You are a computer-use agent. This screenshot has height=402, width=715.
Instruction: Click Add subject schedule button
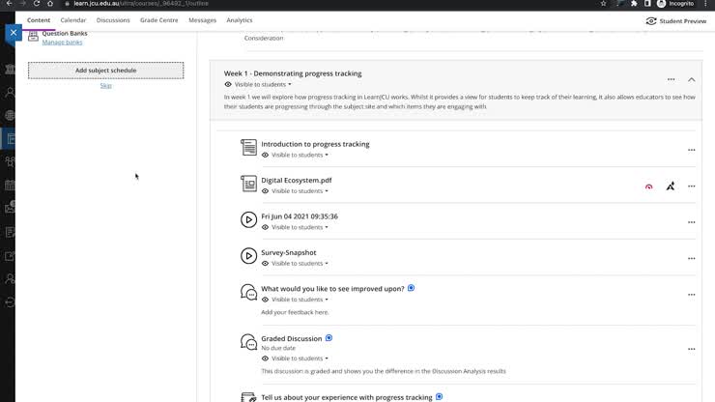[105, 71]
